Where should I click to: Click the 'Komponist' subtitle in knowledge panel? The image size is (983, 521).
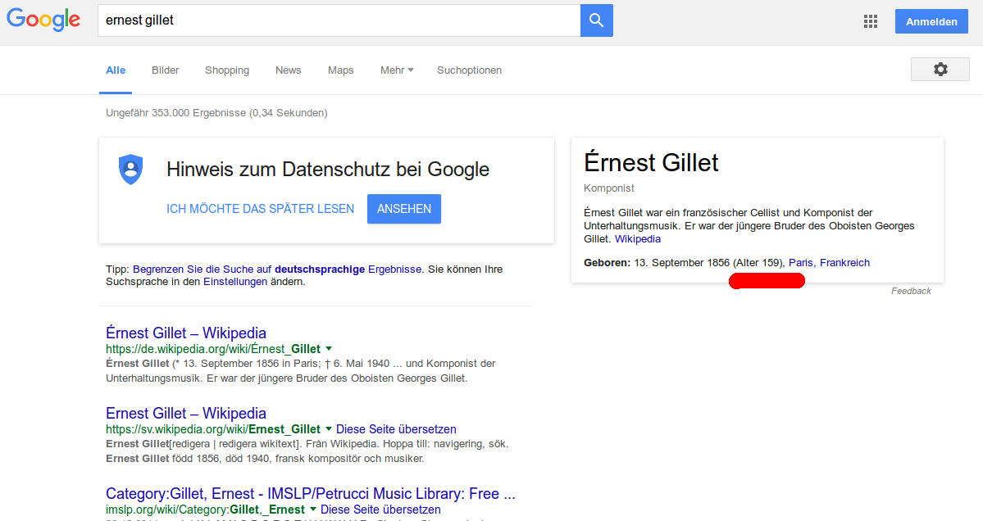(608, 188)
